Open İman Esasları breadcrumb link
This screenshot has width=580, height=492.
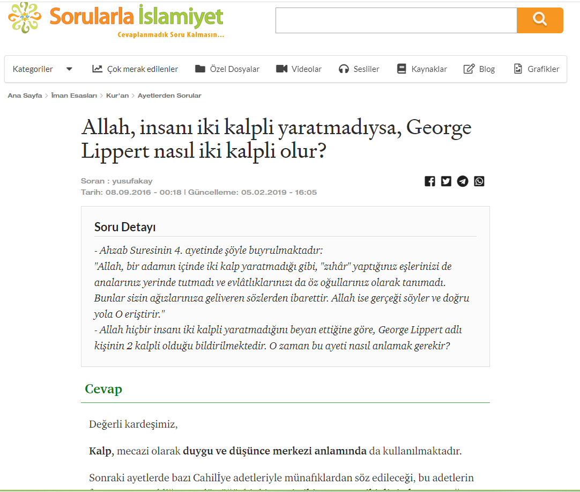tap(74, 96)
